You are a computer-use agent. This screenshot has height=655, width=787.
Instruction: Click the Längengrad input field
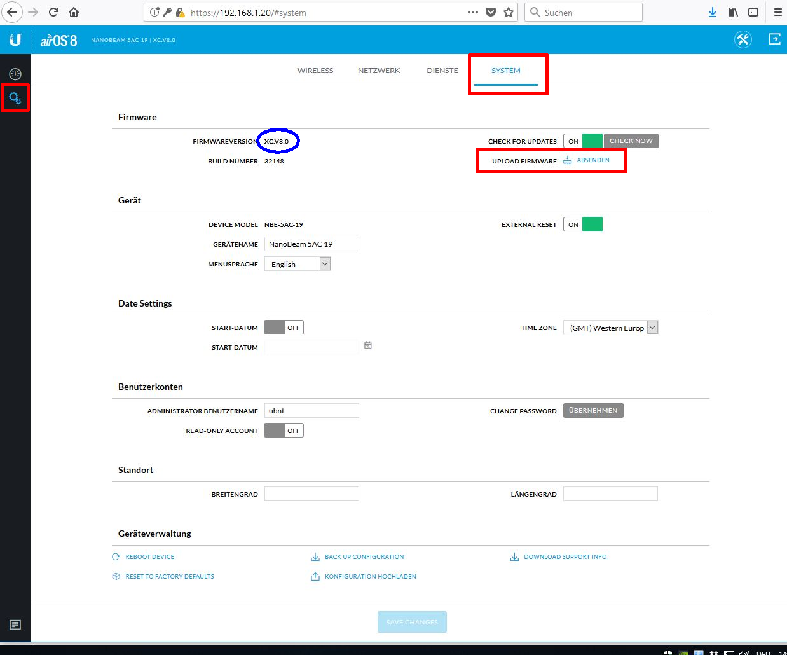pyautogui.click(x=610, y=494)
